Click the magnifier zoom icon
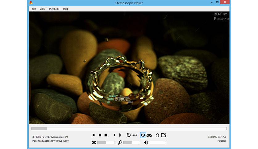 coord(120,143)
